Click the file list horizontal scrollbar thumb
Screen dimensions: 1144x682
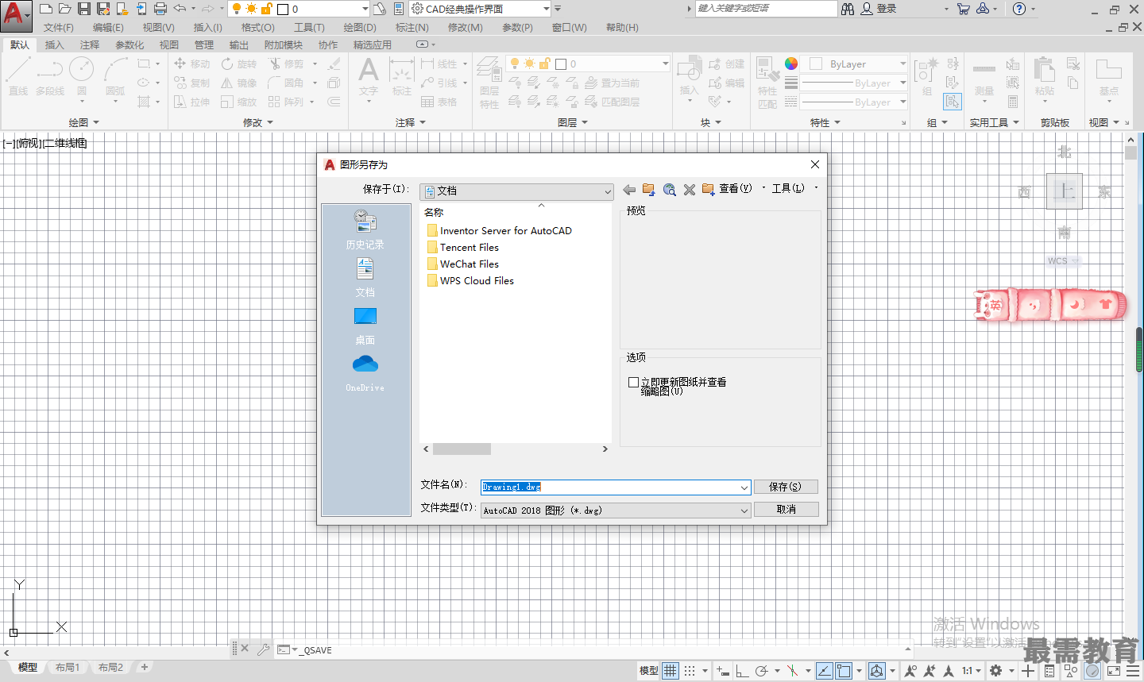(462, 449)
